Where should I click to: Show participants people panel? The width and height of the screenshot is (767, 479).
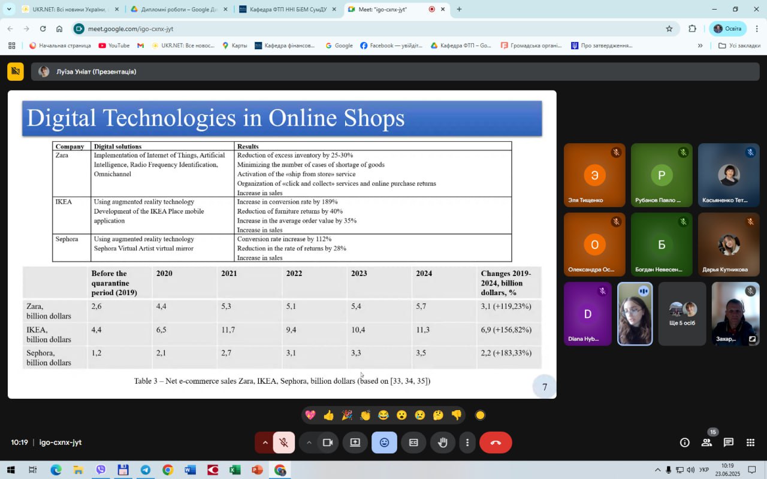706,442
